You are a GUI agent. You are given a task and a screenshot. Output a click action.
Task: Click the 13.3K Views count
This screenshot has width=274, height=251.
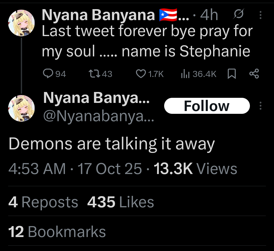click(195, 169)
